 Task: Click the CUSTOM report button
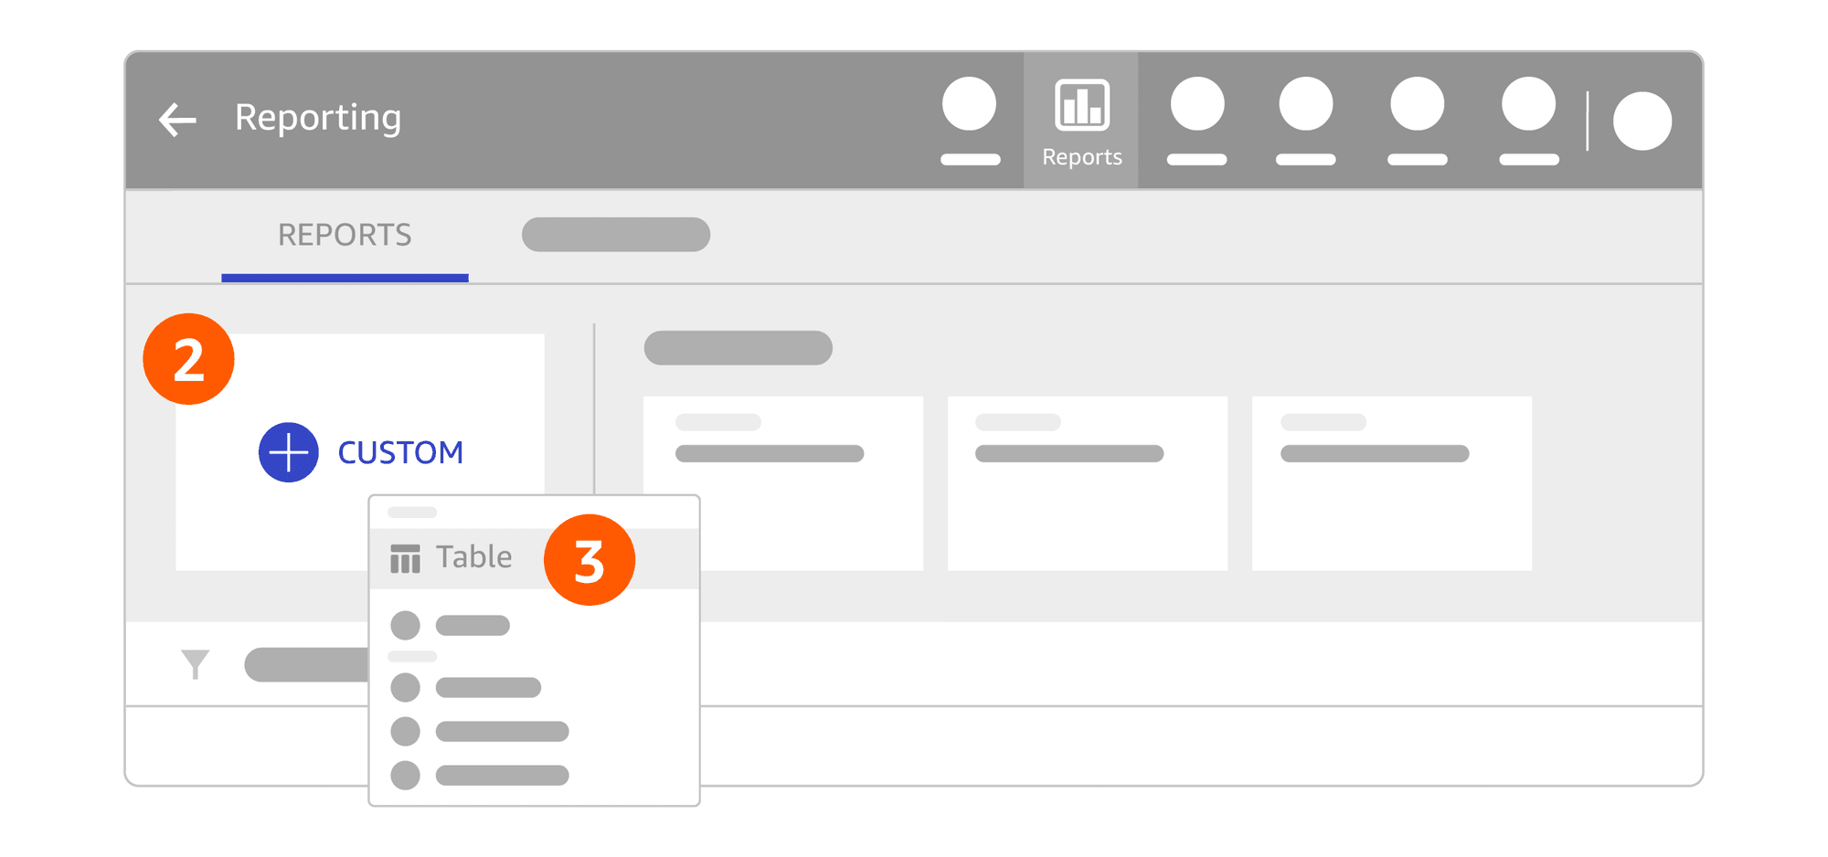(360, 452)
